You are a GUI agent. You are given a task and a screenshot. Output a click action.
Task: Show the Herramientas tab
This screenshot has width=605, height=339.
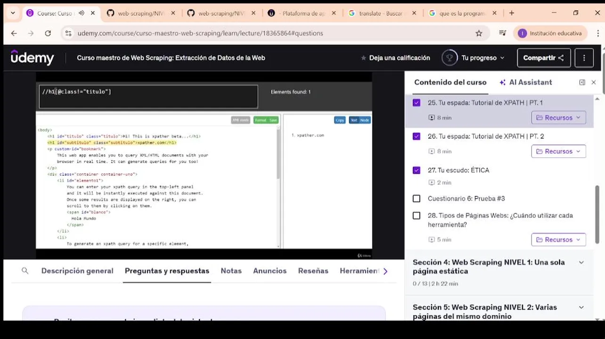tap(359, 271)
